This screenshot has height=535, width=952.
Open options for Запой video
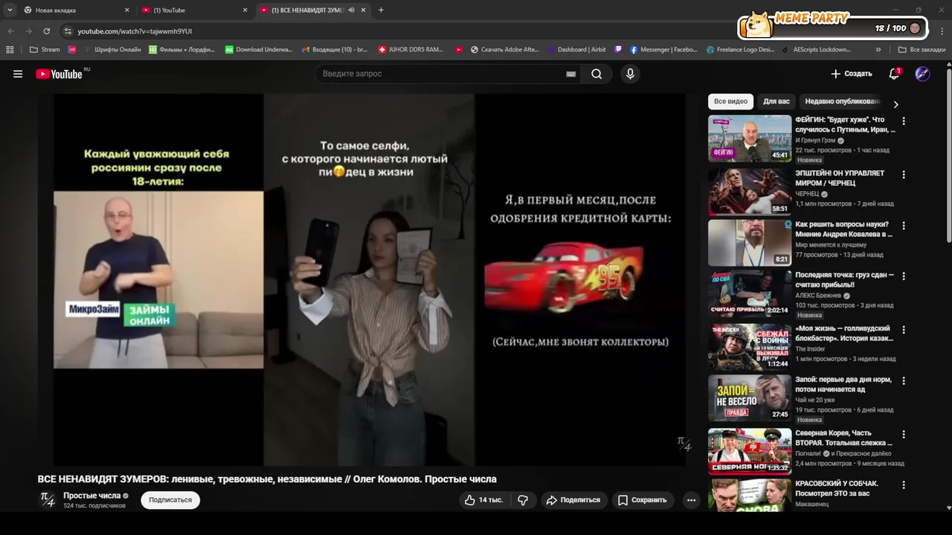click(x=904, y=380)
